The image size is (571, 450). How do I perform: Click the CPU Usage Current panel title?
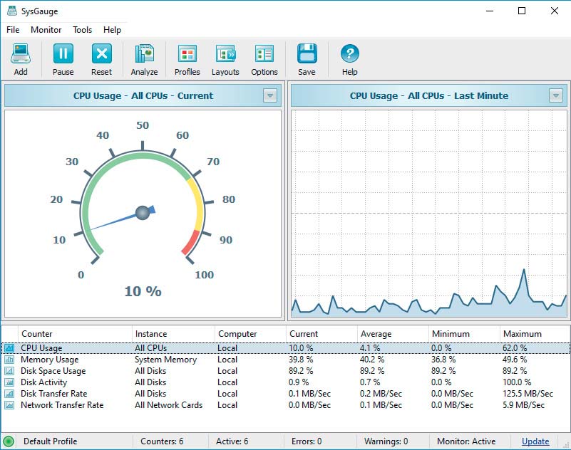click(x=143, y=95)
